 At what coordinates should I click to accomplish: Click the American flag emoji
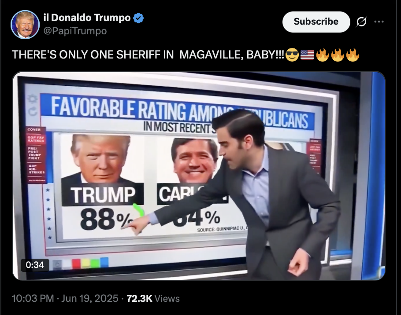click(x=307, y=55)
